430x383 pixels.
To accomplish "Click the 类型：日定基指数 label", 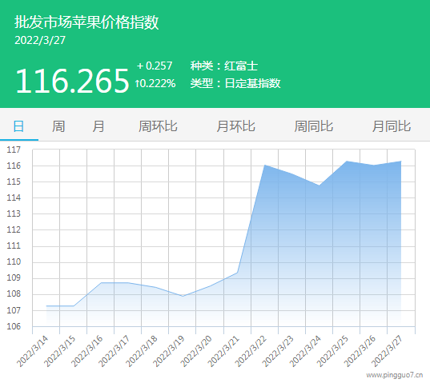I will 235,83.
